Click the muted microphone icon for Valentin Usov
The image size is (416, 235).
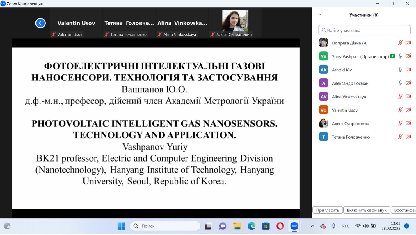tap(400, 110)
